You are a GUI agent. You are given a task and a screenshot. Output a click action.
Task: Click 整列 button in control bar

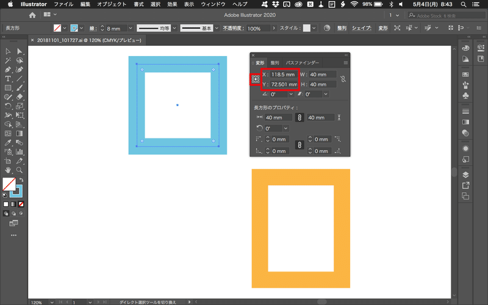(x=342, y=28)
